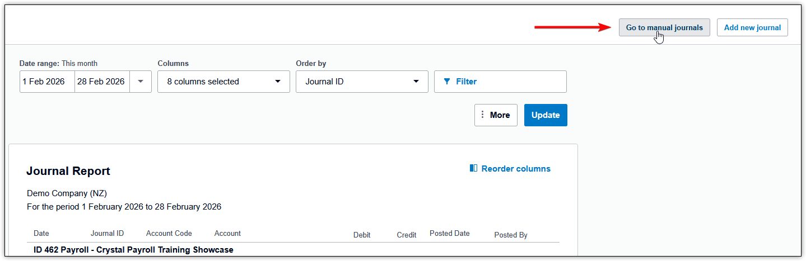Screen dimensions: 806x261
Task: Click the Go to manual journals button
Action: [664, 27]
